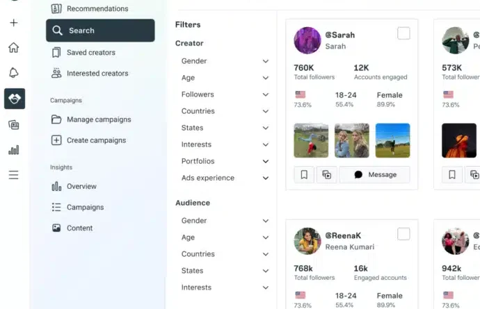Open ReenaK's profile avatar

[x=307, y=241]
